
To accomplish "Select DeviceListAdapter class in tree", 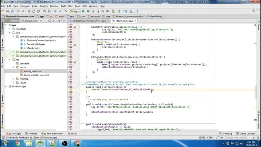I will [36, 44].
